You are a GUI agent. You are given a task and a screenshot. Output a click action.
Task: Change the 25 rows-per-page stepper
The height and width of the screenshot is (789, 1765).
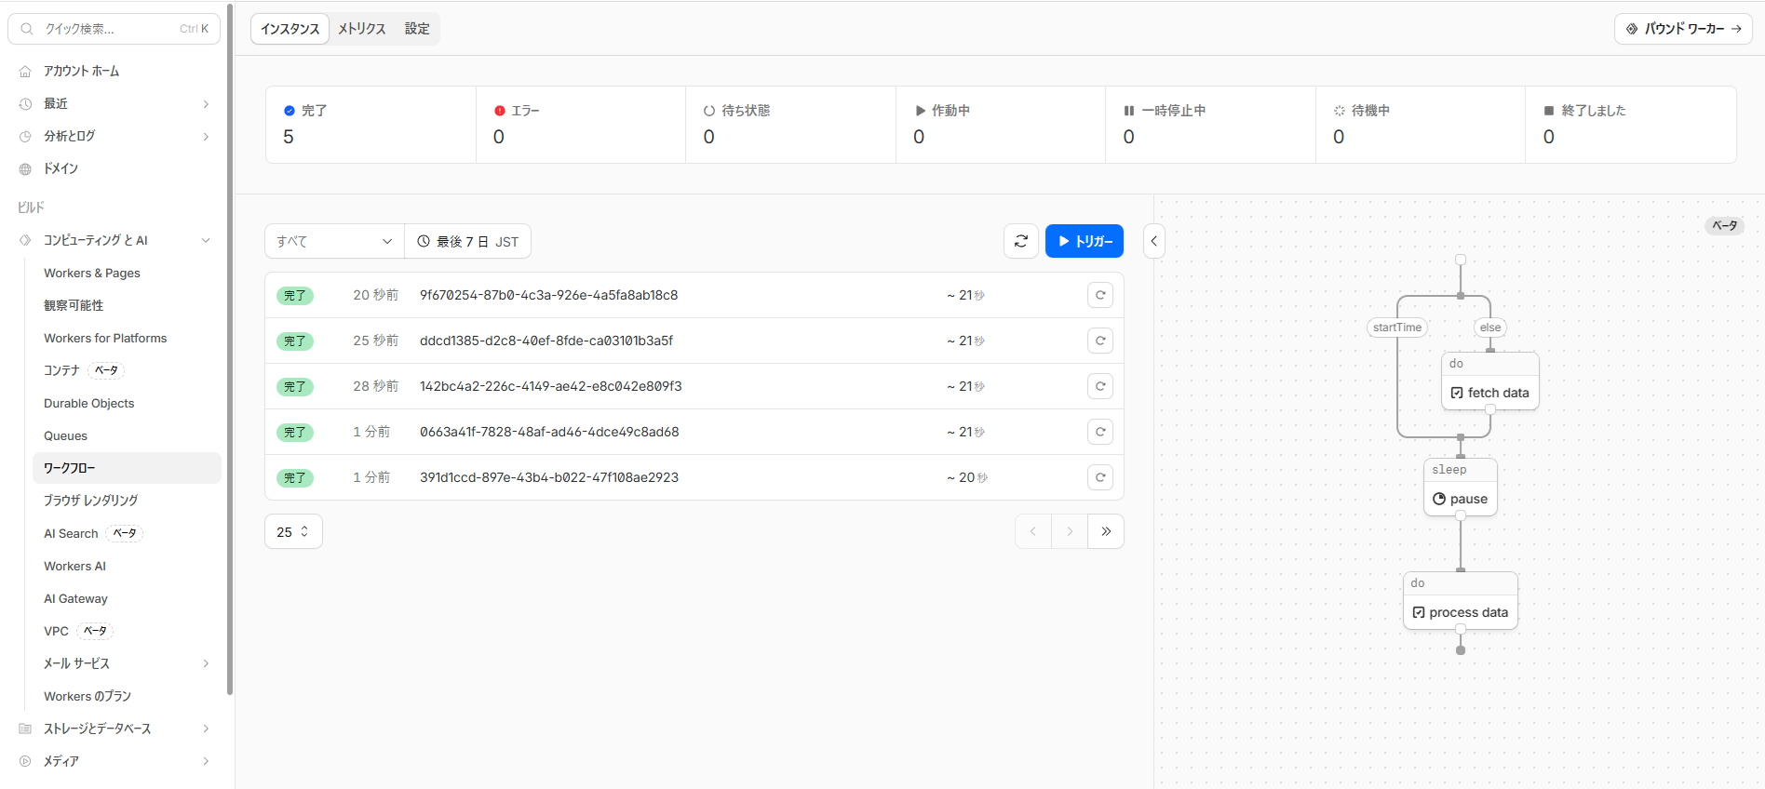point(293,531)
